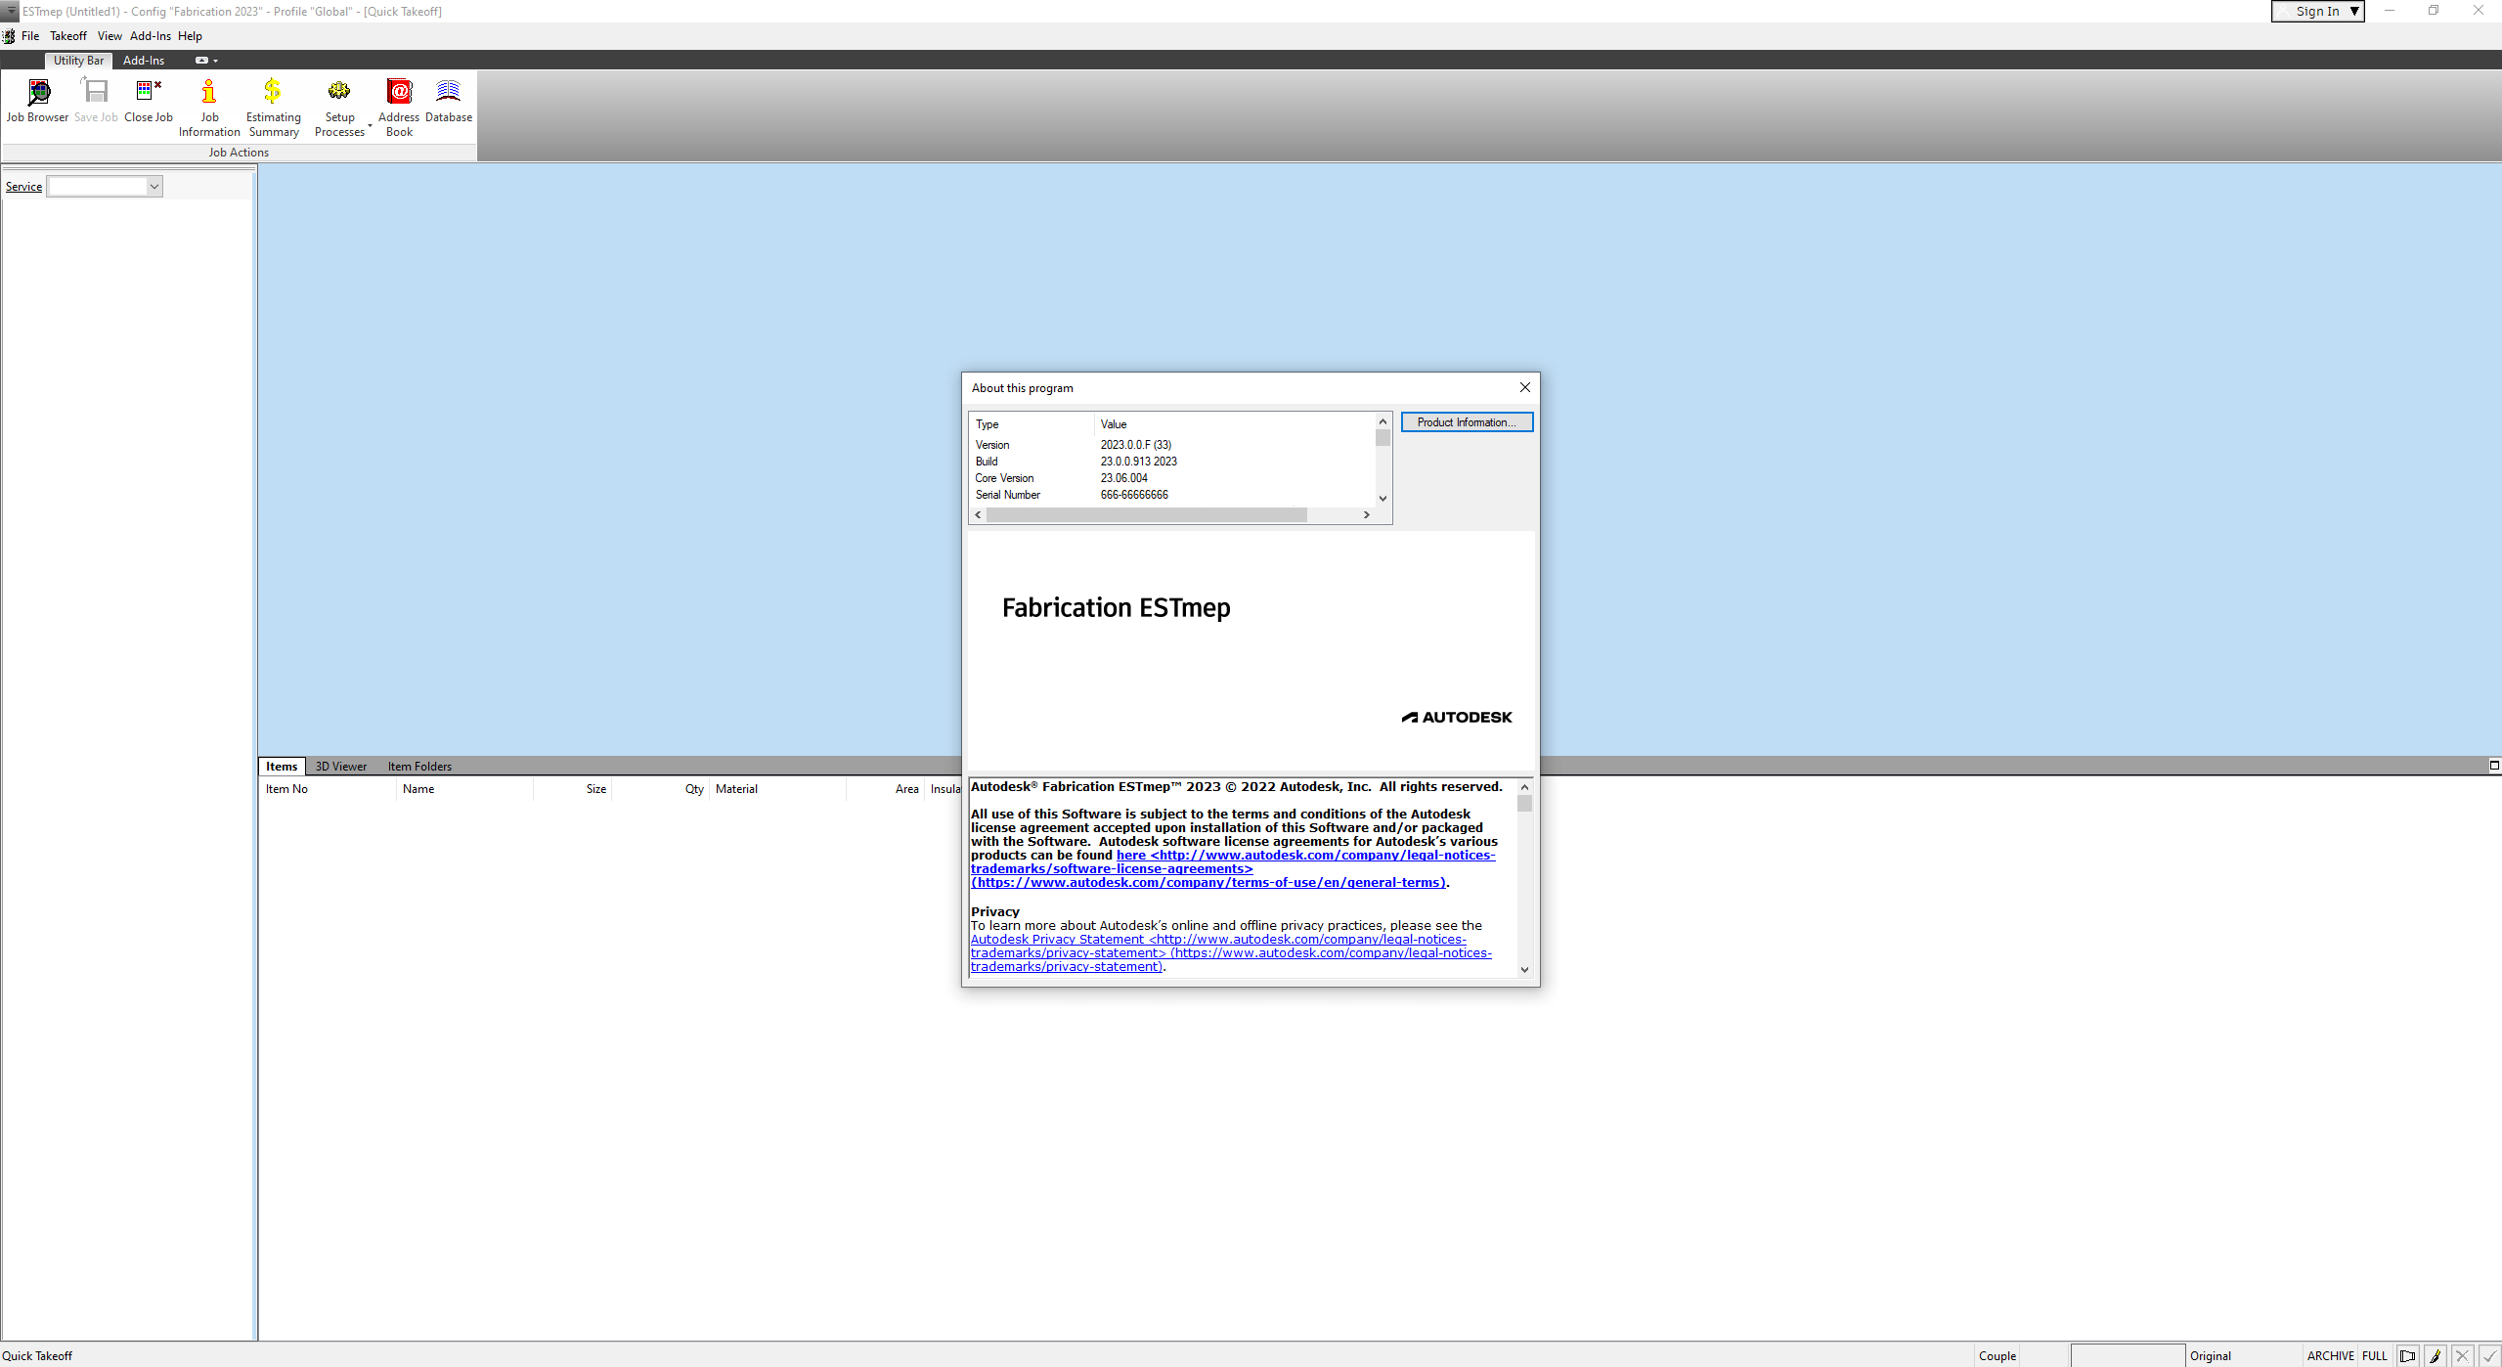The width and height of the screenshot is (2502, 1367).
Task: Open the Address Book
Action: [x=399, y=103]
